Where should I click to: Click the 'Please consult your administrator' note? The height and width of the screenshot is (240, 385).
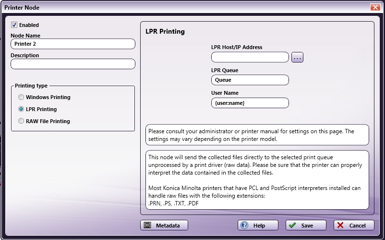pos(257,135)
